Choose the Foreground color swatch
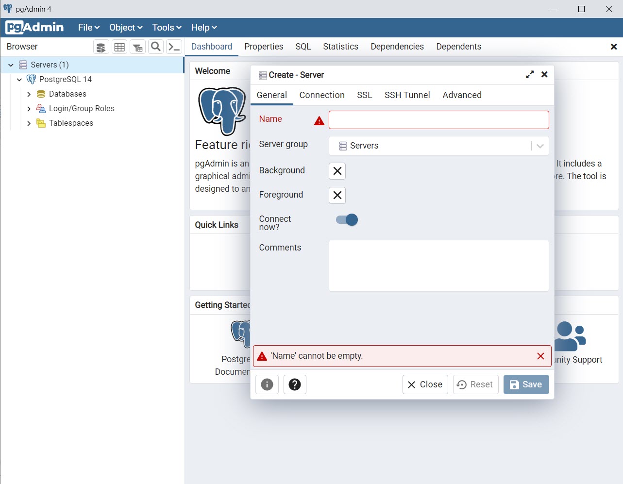 337,195
